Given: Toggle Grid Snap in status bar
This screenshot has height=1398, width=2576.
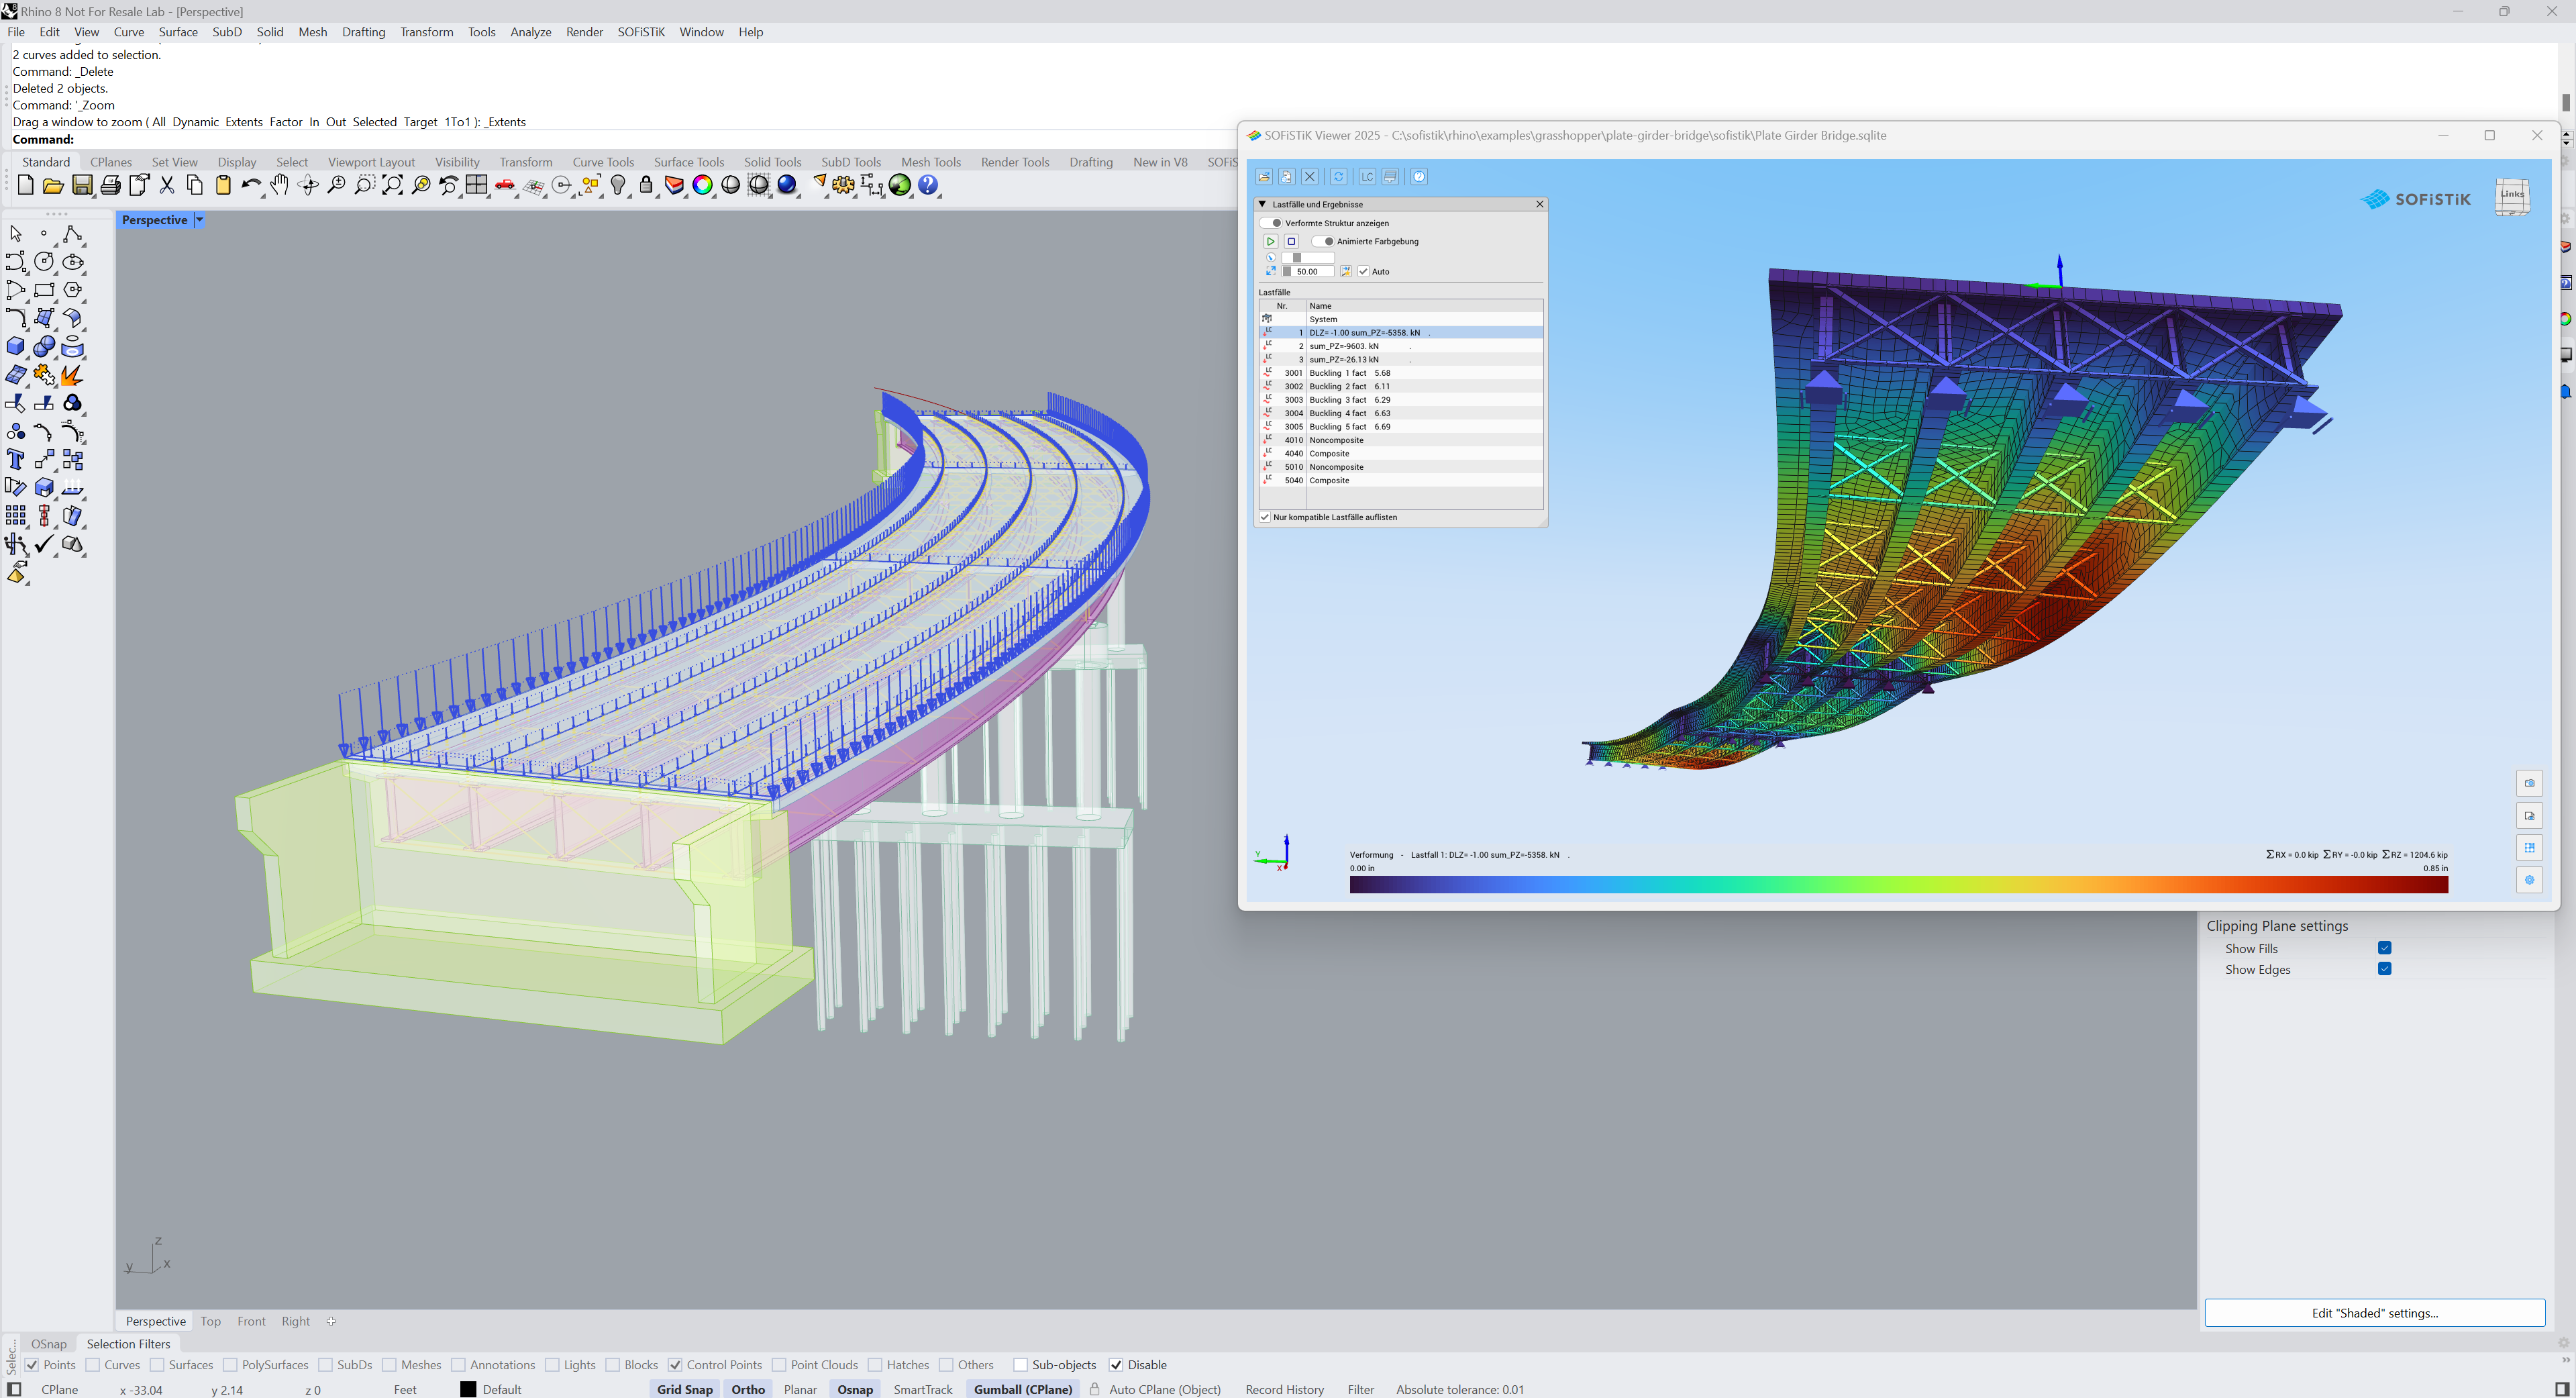Looking at the screenshot, I should 685,1389.
